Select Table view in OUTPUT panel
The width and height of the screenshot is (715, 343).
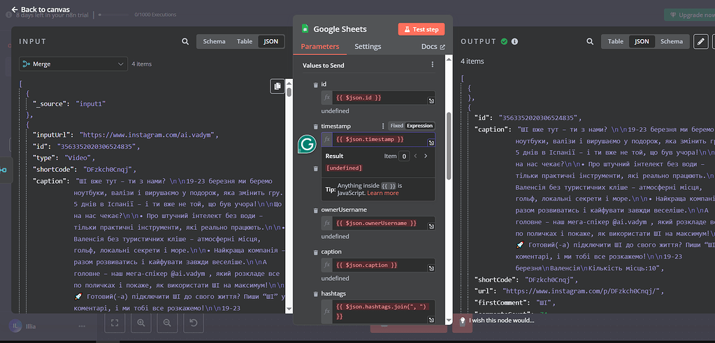tap(615, 41)
